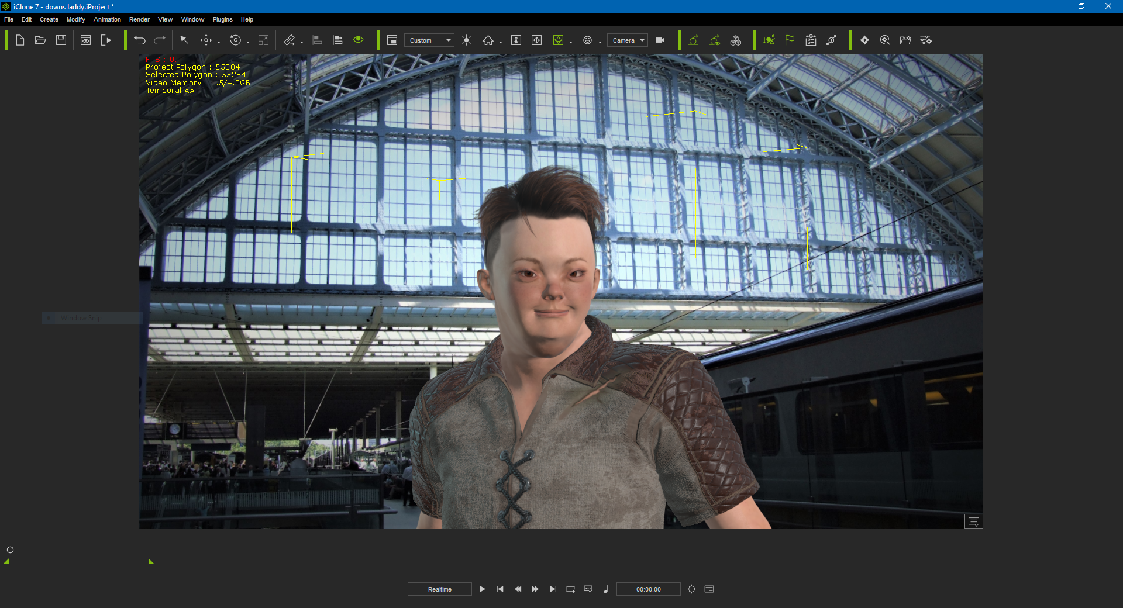This screenshot has height=608, width=1123.
Task: Expand the Link tool options arrow
Action: pos(302,42)
